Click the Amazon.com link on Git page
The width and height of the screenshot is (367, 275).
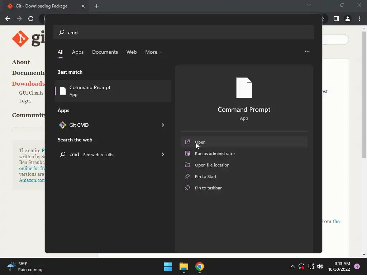[32, 180]
